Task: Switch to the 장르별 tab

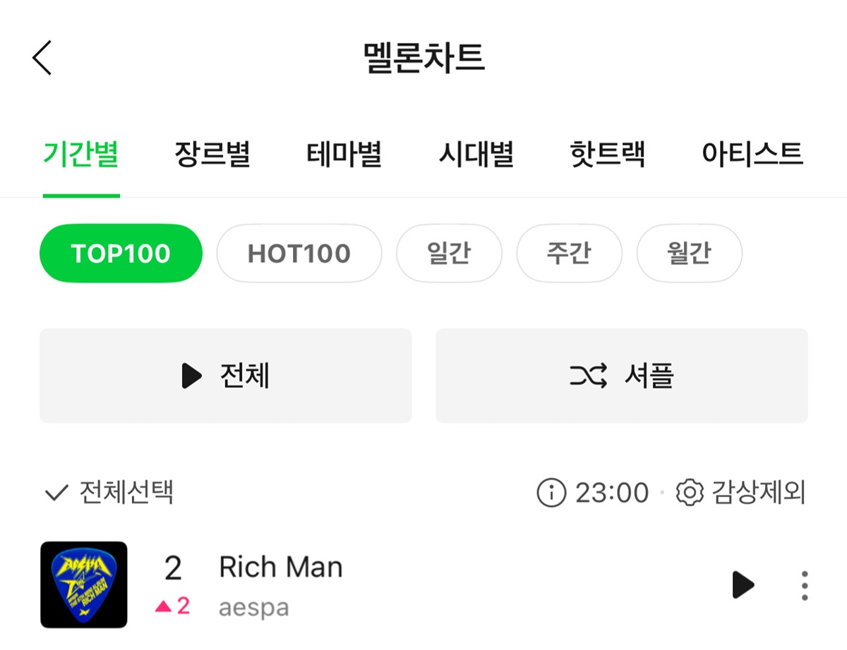Action: pyautogui.click(x=212, y=154)
